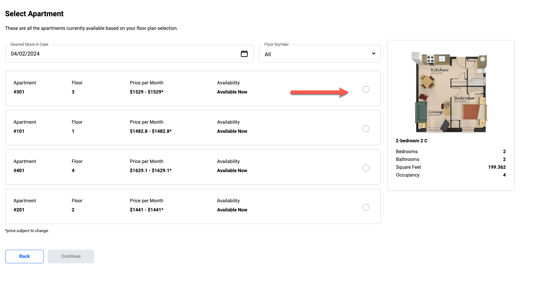Go back with the Back button
The image size is (539, 288).
pyautogui.click(x=24, y=256)
